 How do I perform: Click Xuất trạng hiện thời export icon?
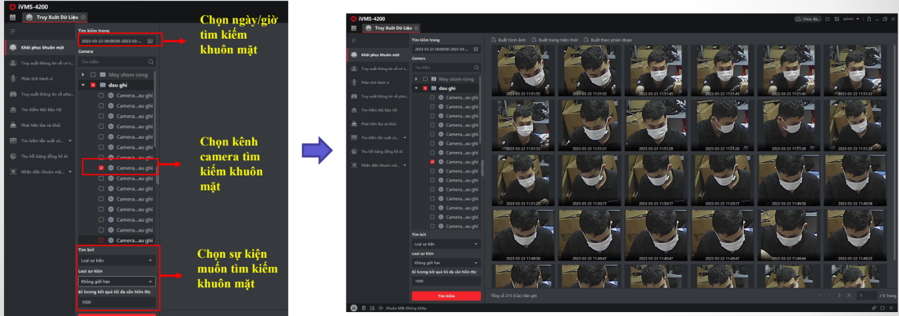click(x=534, y=40)
